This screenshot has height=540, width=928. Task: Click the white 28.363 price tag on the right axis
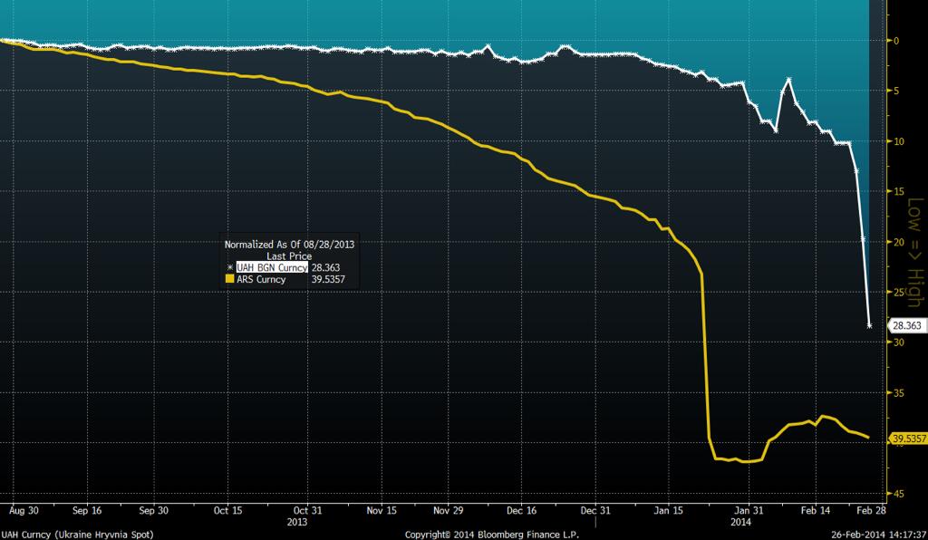point(906,324)
